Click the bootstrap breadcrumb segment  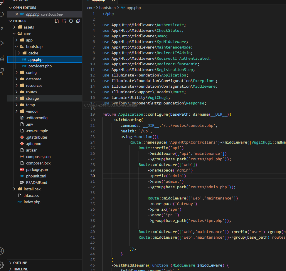107,8
